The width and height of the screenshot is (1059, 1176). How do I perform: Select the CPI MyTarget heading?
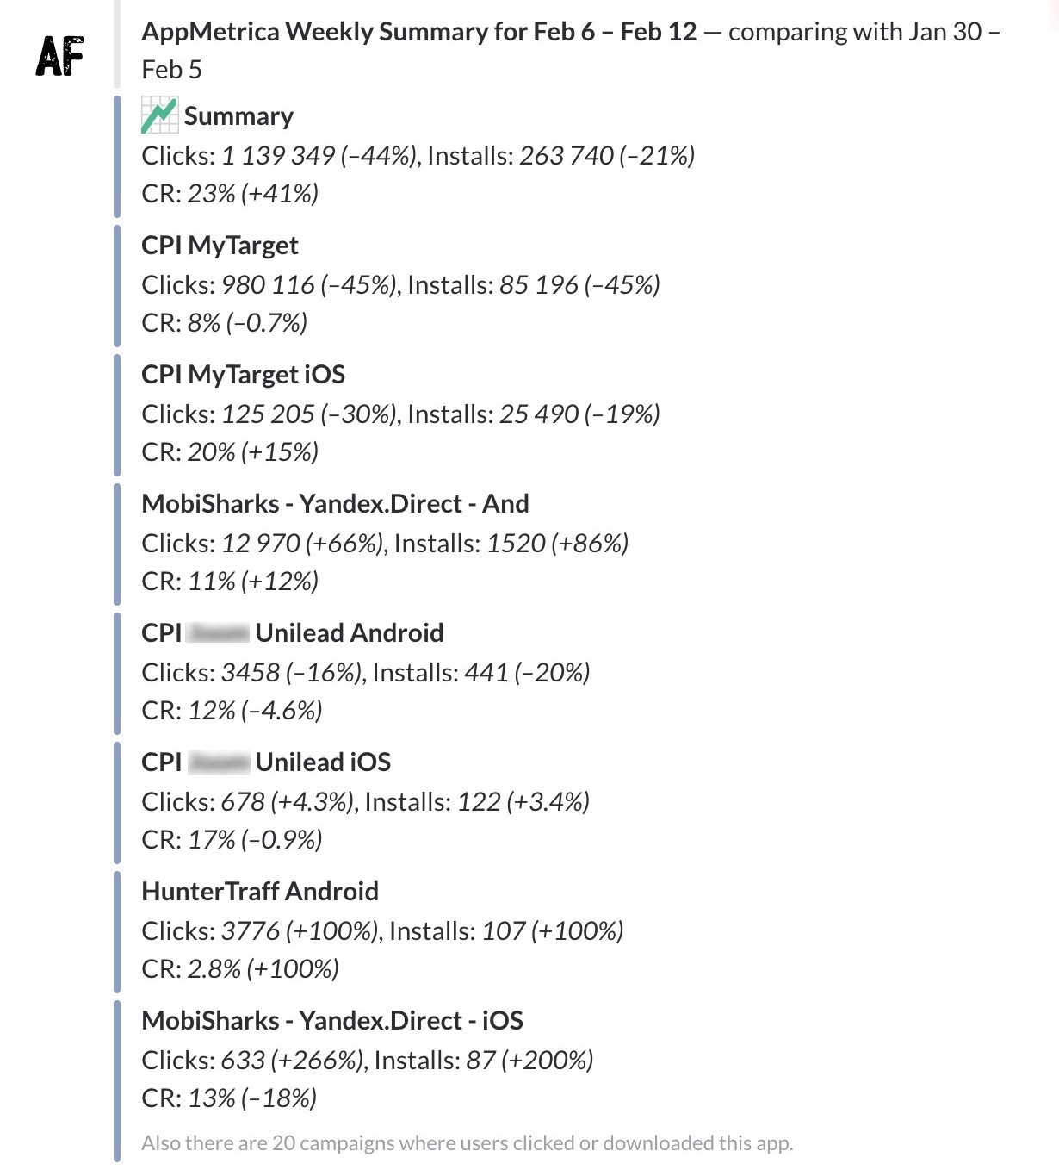tap(220, 246)
